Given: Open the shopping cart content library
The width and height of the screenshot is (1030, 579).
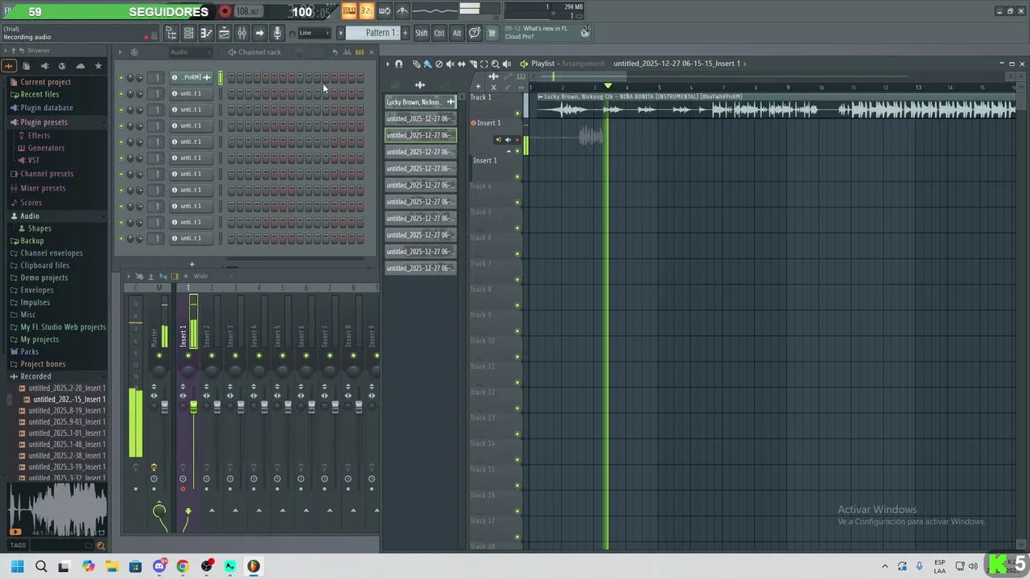Looking at the screenshot, I should [492, 33].
